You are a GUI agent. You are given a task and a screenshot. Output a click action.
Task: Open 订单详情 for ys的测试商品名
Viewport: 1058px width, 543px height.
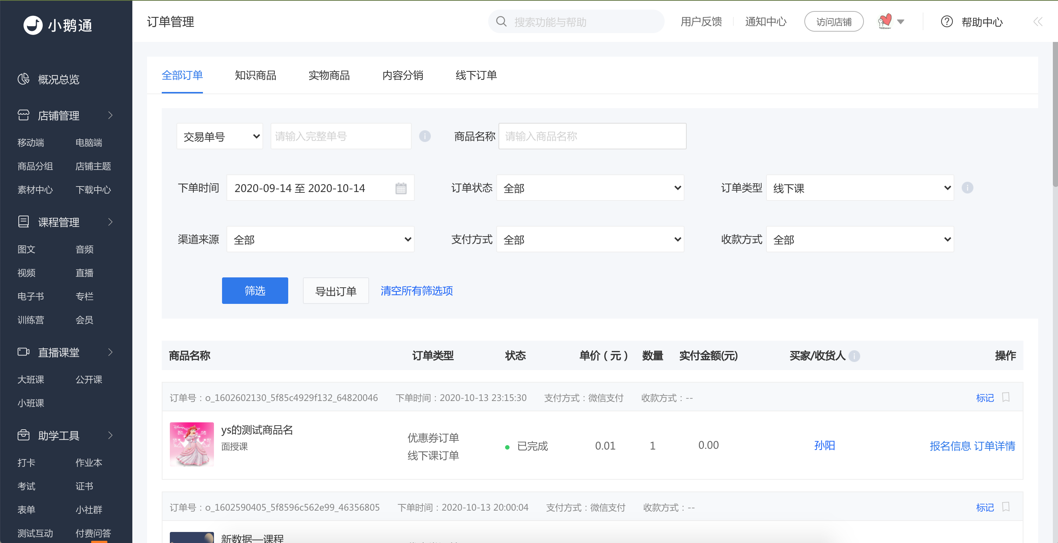point(994,446)
